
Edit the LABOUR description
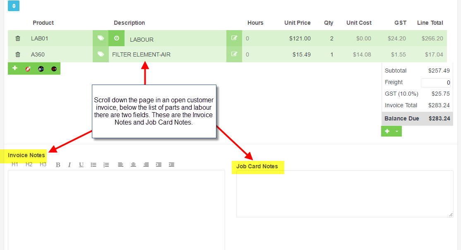click(234, 38)
